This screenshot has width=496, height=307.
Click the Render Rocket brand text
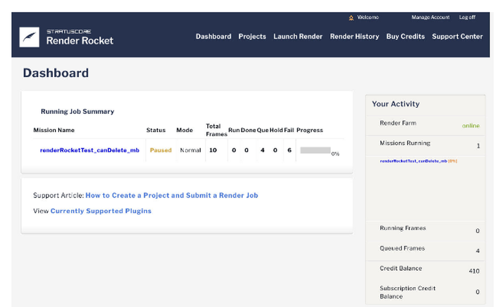point(80,41)
